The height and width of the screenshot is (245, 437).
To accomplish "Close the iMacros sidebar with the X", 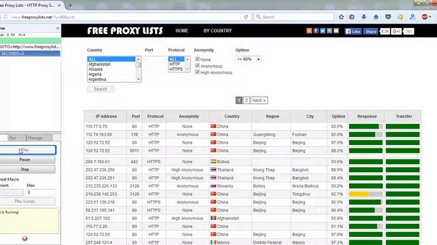I will [57, 29].
